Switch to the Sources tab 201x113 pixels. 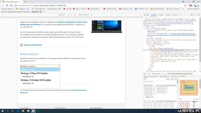[168, 15]
